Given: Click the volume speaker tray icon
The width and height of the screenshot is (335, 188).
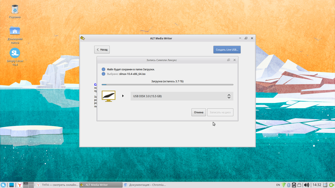Looking at the screenshot, I should [306, 185].
